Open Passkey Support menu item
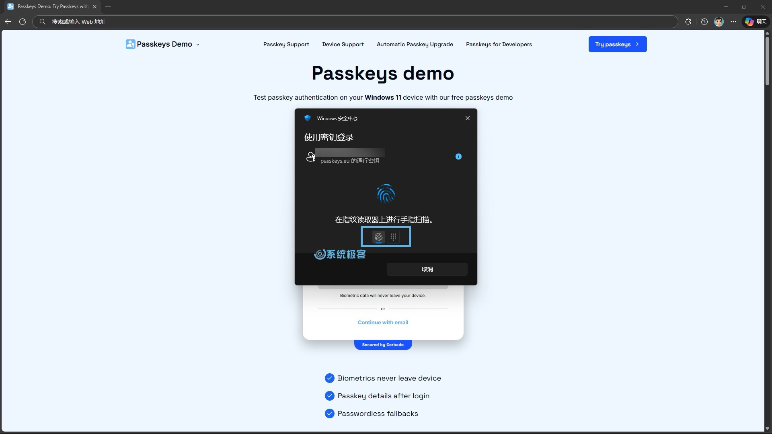 286,44
